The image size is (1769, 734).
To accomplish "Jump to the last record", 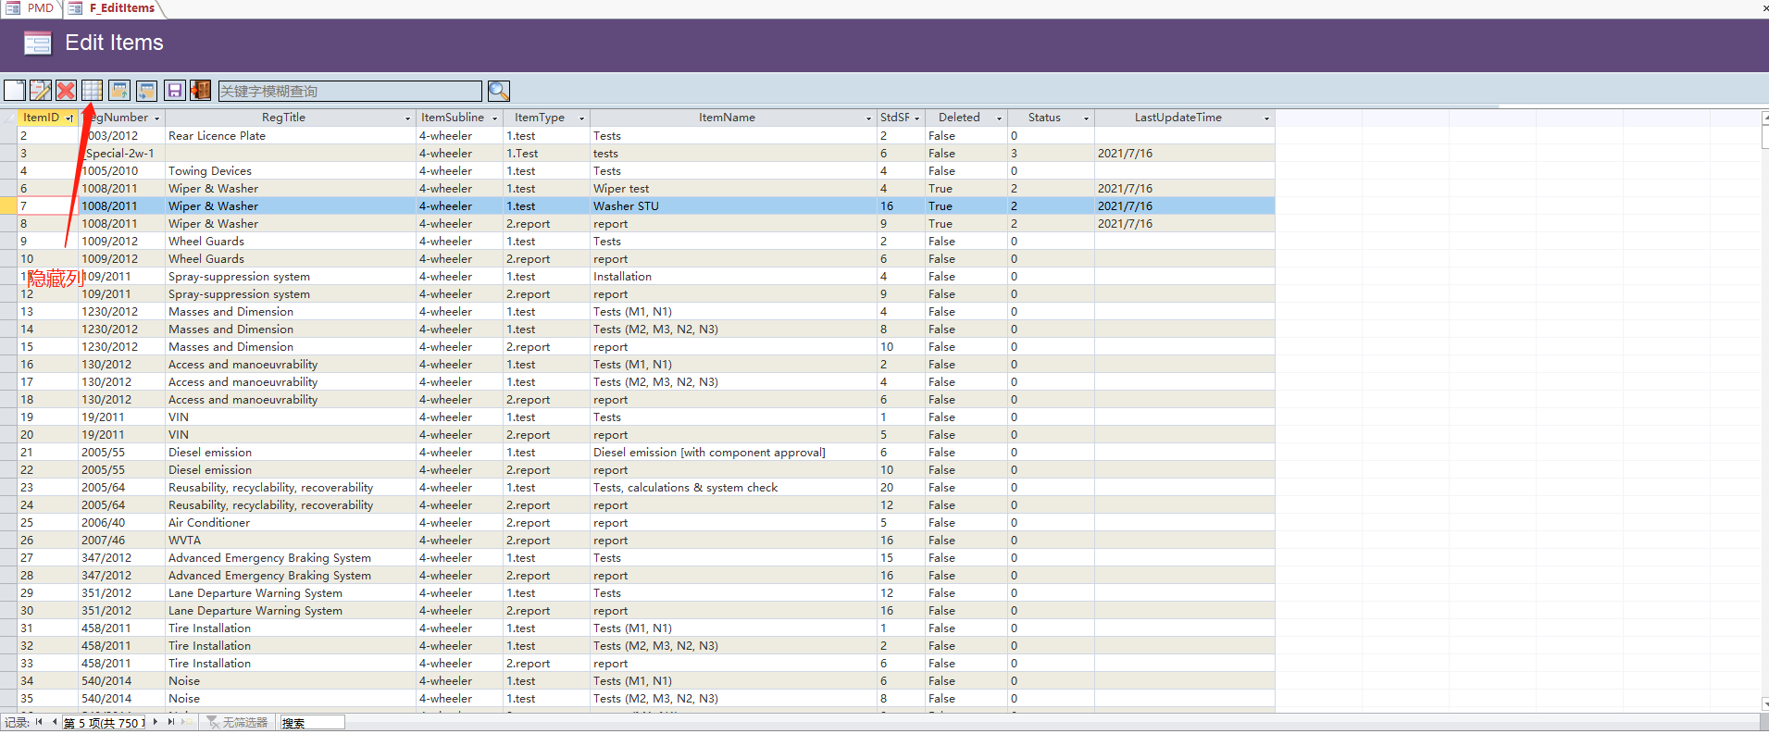I will tap(171, 722).
